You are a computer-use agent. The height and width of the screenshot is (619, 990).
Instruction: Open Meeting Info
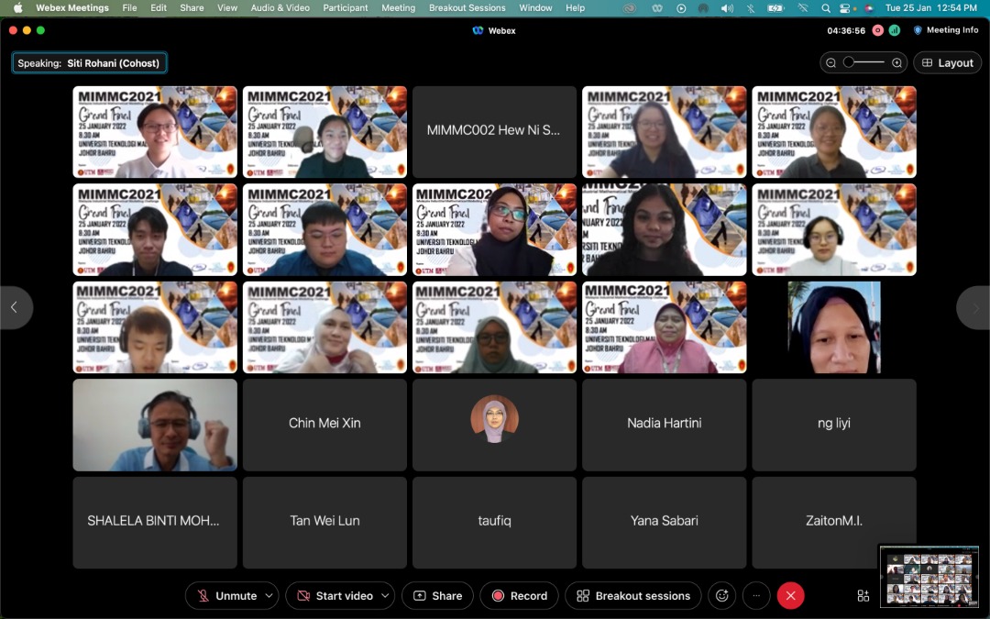[x=945, y=30]
